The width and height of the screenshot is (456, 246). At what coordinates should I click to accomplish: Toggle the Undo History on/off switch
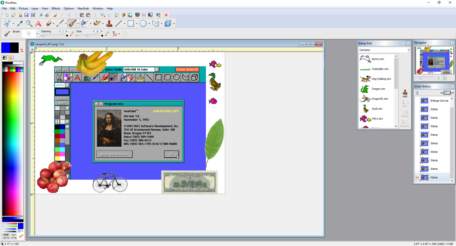click(x=447, y=93)
